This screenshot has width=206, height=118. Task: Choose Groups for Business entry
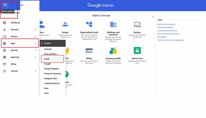53,74
